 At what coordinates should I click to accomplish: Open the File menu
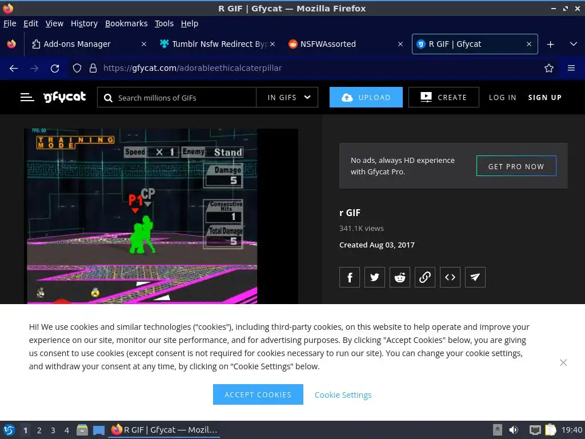[10, 23]
